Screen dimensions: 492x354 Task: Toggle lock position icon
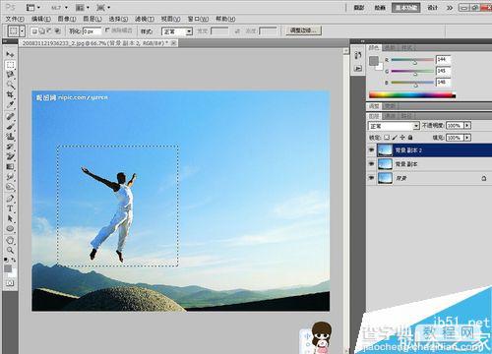click(402, 138)
